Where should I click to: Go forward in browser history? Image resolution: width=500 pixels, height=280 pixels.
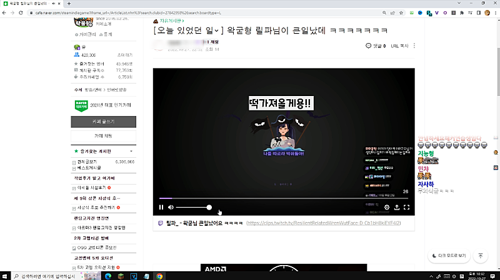click(x=12, y=12)
